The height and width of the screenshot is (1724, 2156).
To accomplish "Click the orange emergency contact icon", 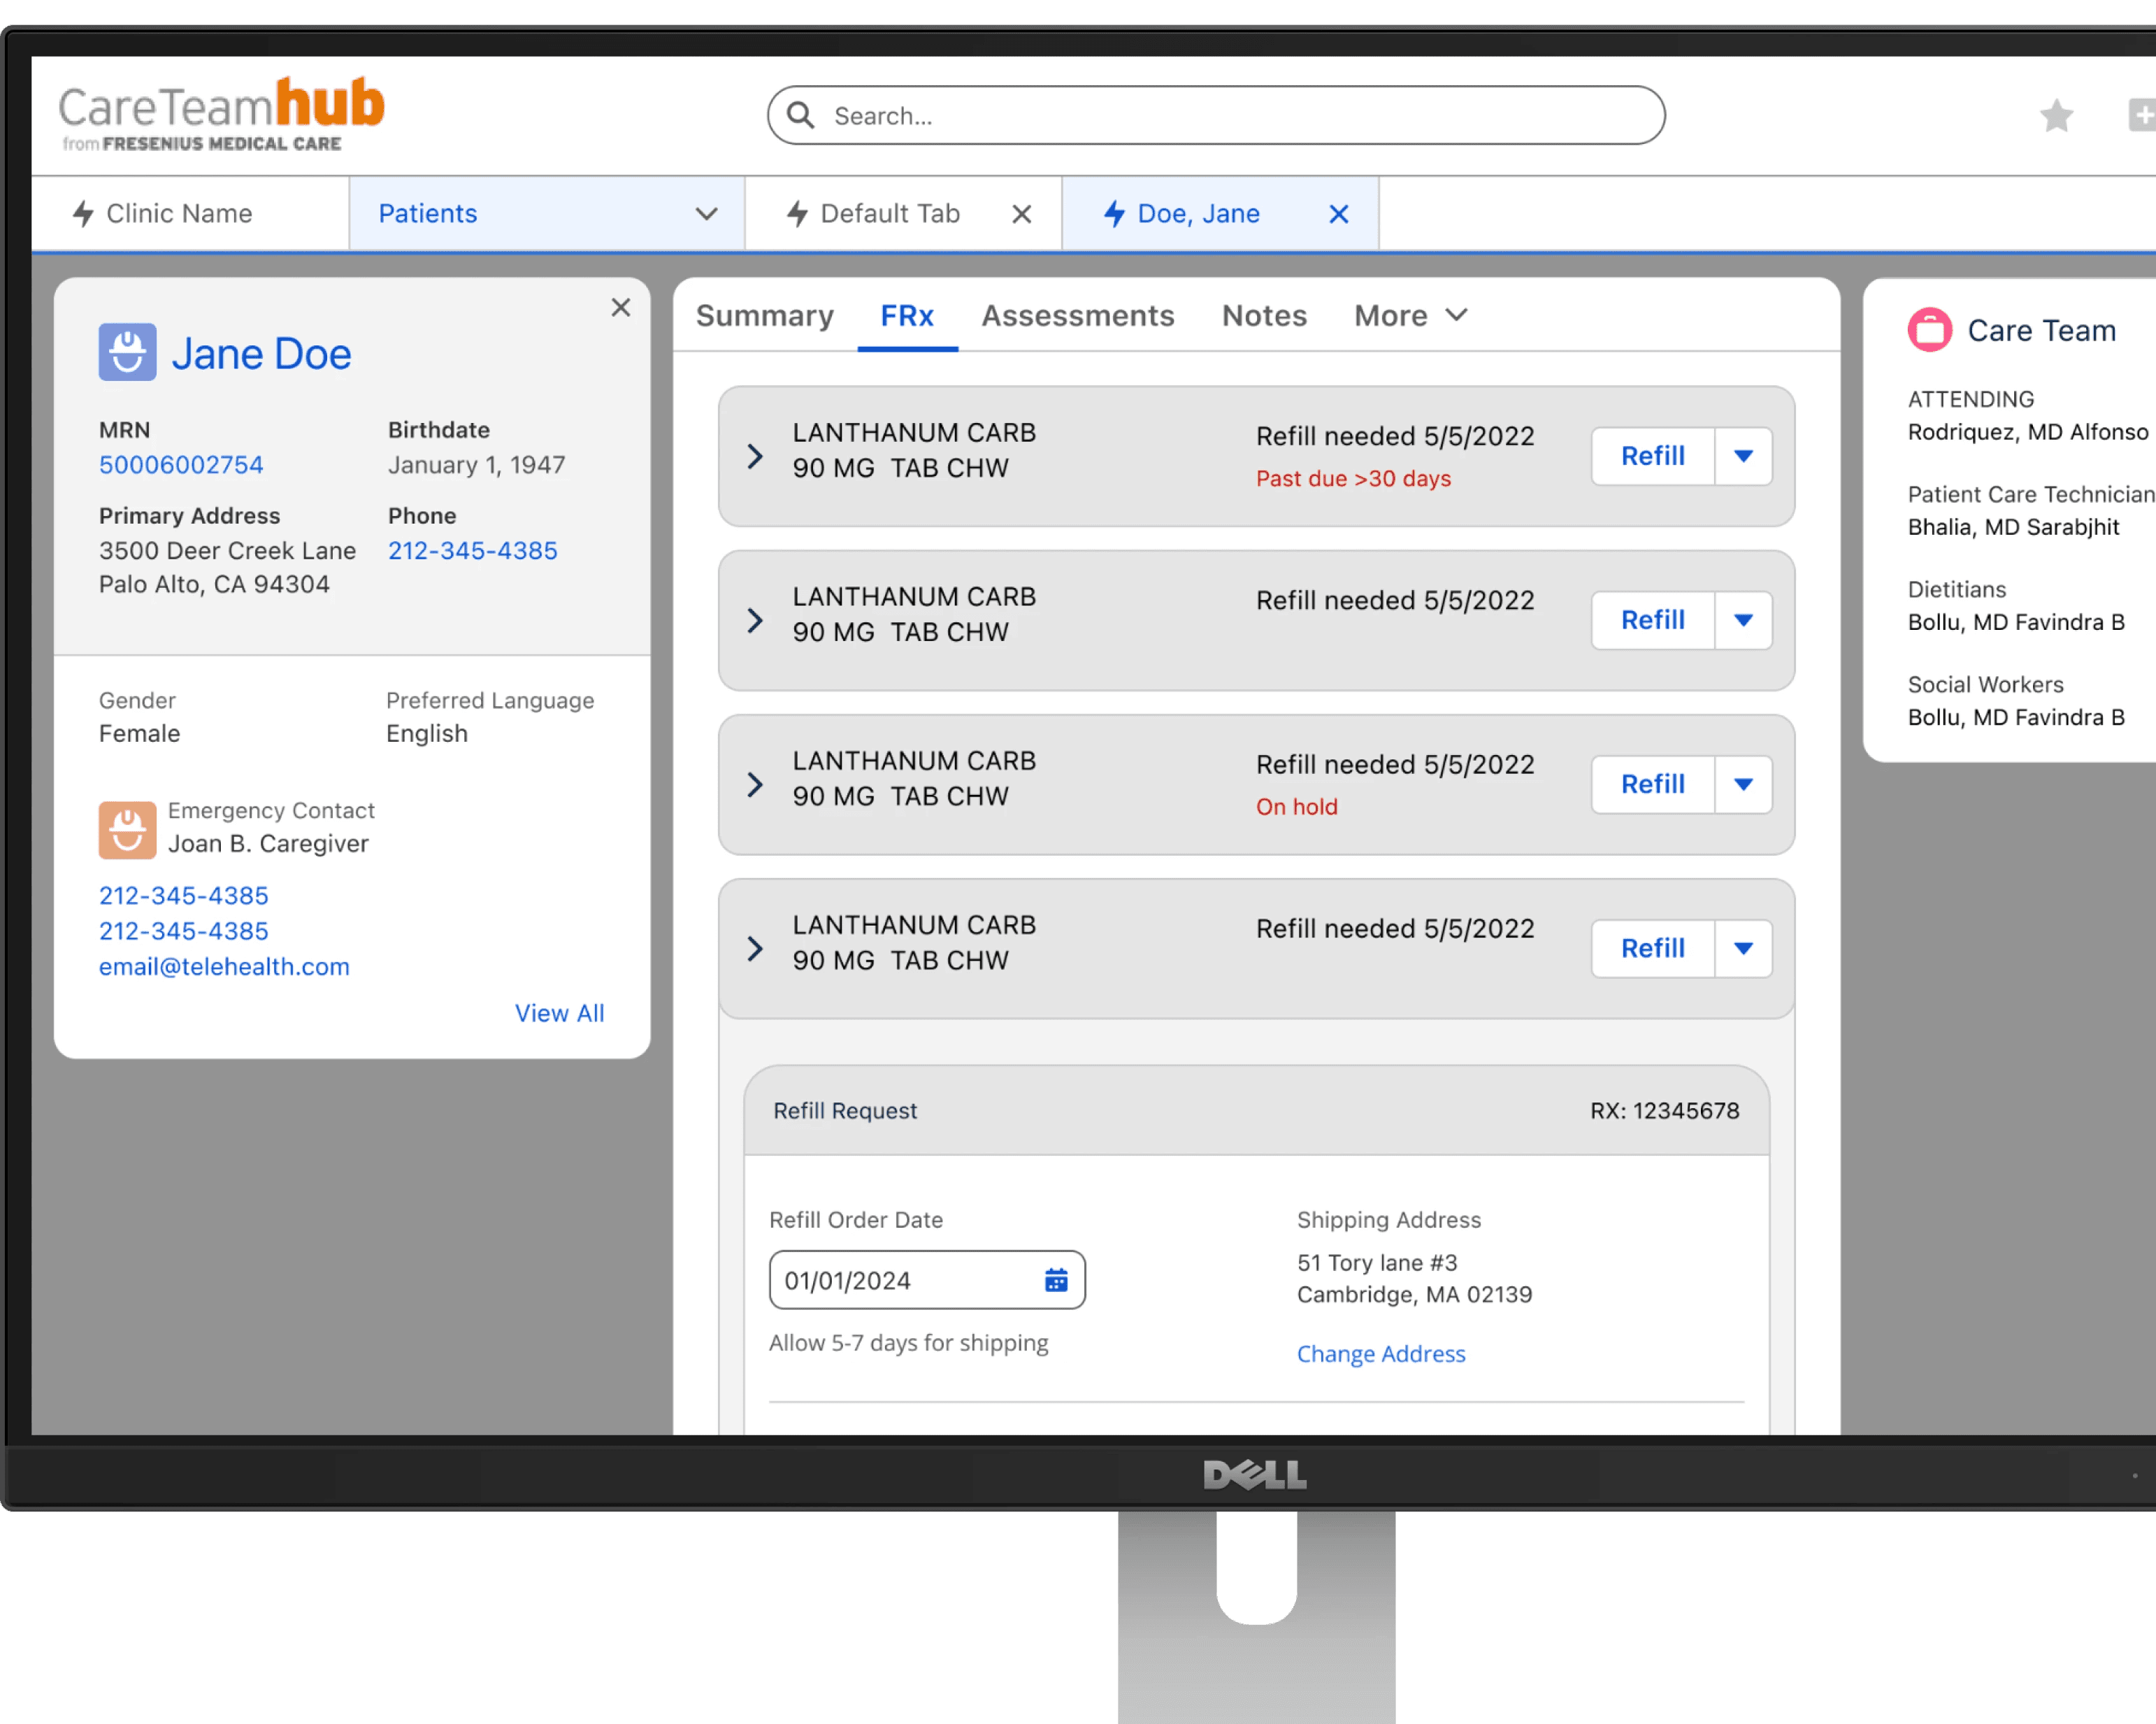I will click(127, 830).
